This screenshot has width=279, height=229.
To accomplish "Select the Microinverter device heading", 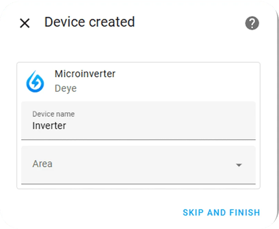I will click(85, 74).
